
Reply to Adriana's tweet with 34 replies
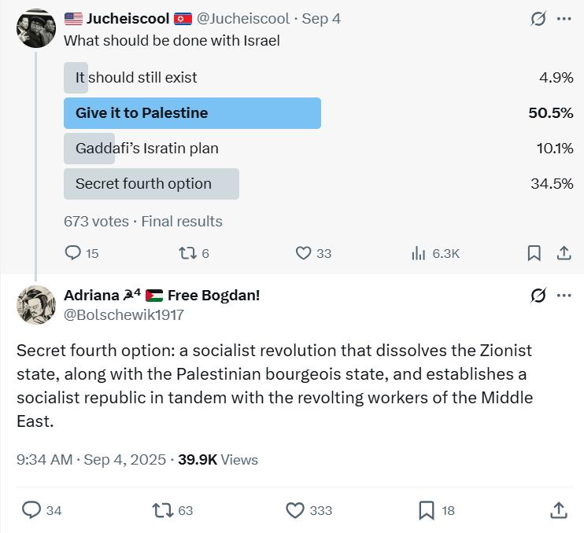point(31,510)
